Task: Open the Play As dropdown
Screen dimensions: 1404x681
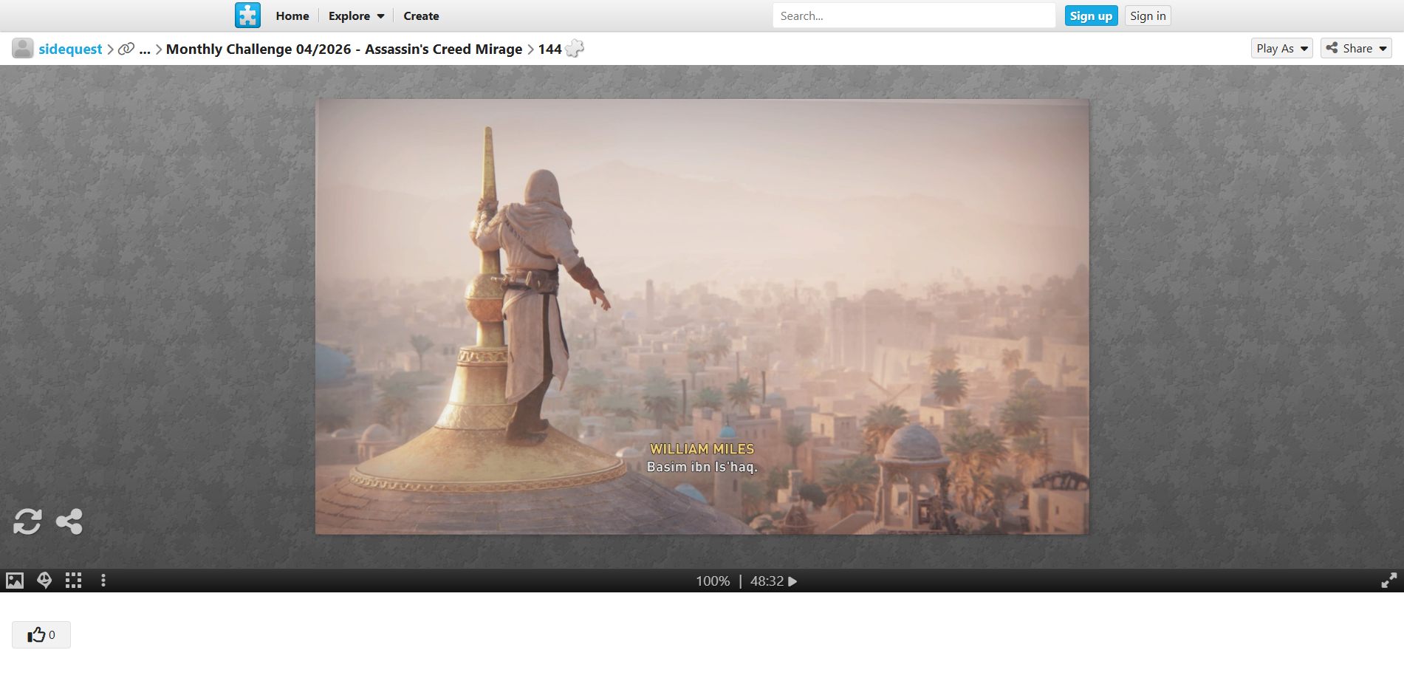Action: (1281, 49)
